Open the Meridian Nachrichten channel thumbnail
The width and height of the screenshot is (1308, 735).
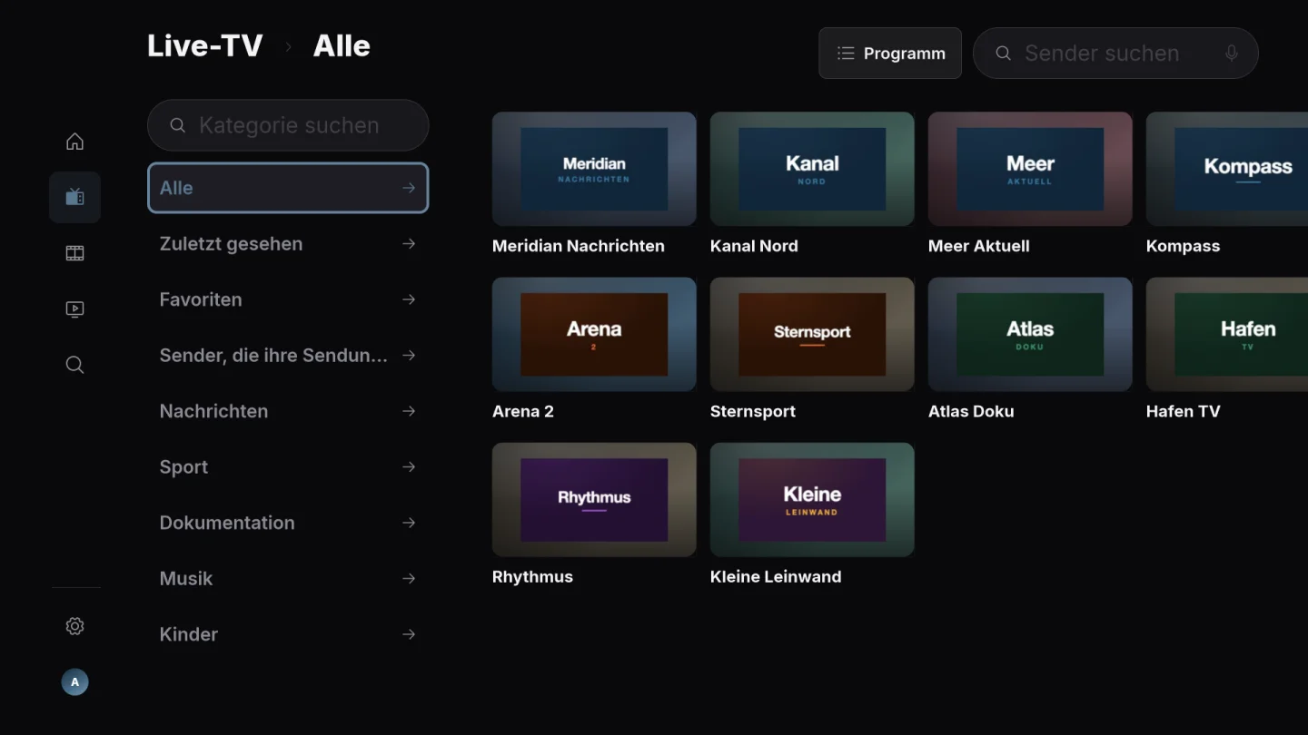coord(594,169)
